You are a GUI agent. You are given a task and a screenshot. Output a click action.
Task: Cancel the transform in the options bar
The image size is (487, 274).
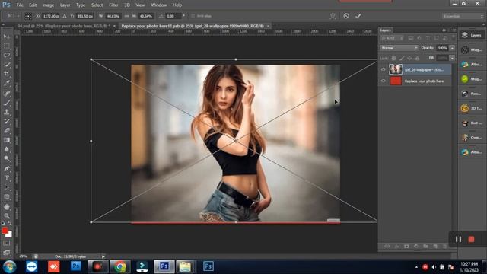coord(346,16)
